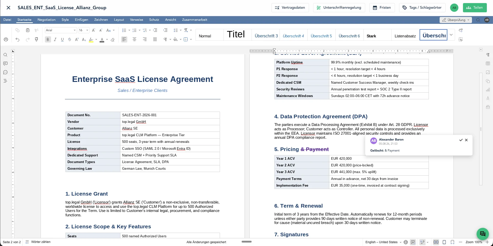Open image settings in right sidebar

[x=488, y=72]
